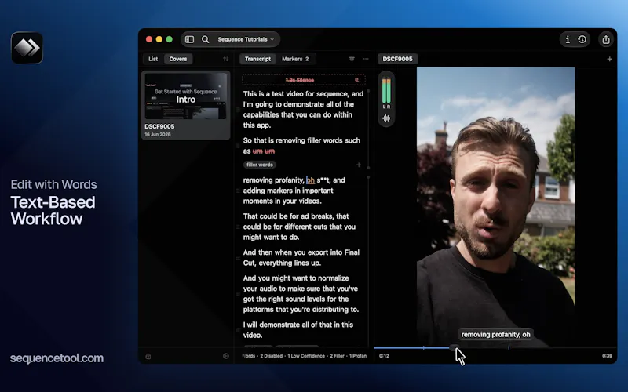Screen dimensions: 628x392
Task: Switch to the List view tab
Action: 153,59
